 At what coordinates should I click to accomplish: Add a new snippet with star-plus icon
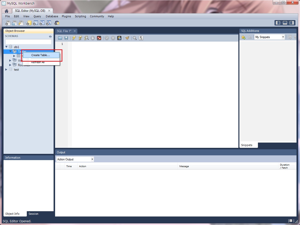coord(243,37)
